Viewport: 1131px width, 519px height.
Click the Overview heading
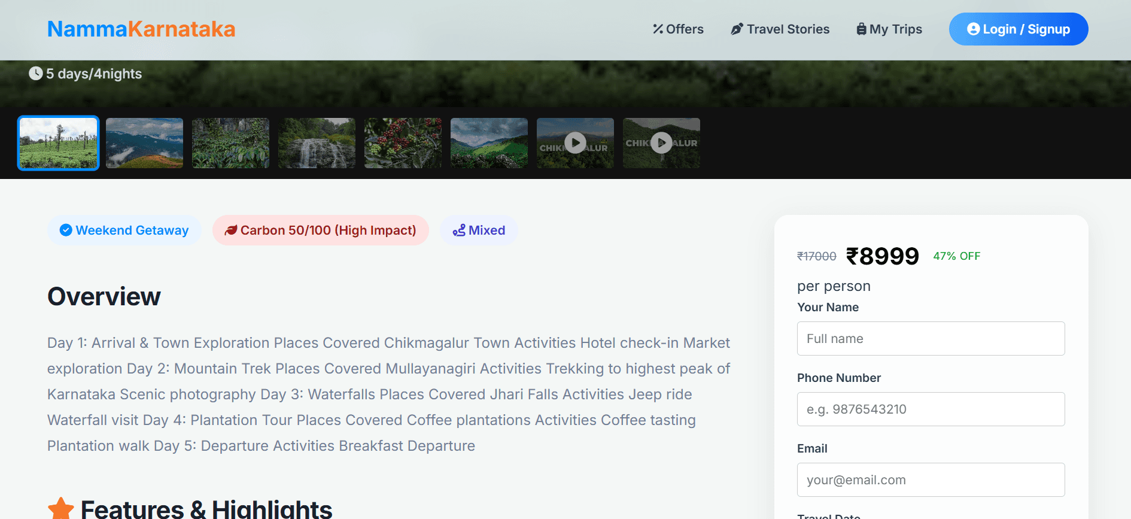pos(104,296)
